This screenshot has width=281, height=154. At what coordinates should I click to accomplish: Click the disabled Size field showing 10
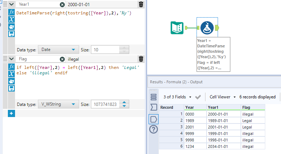(105, 50)
